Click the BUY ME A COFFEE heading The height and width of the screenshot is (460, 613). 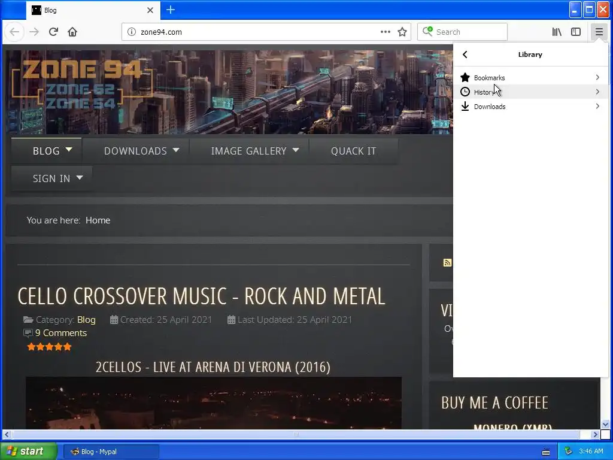(495, 402)
